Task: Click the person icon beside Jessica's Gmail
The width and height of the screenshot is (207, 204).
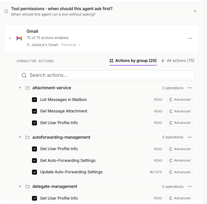Action: 28,45
